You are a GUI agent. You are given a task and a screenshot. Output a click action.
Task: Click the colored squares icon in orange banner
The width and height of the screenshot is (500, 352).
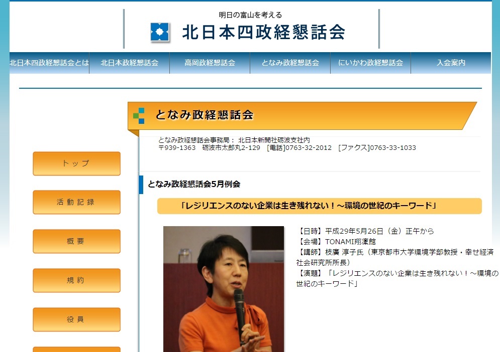coord(139,115)
